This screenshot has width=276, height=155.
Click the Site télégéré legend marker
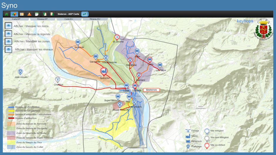point(207,131)
